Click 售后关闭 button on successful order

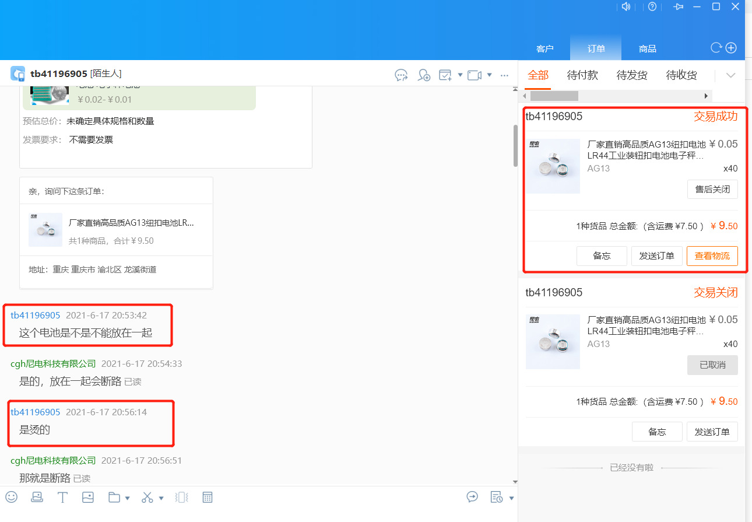[x=712, y=190]
